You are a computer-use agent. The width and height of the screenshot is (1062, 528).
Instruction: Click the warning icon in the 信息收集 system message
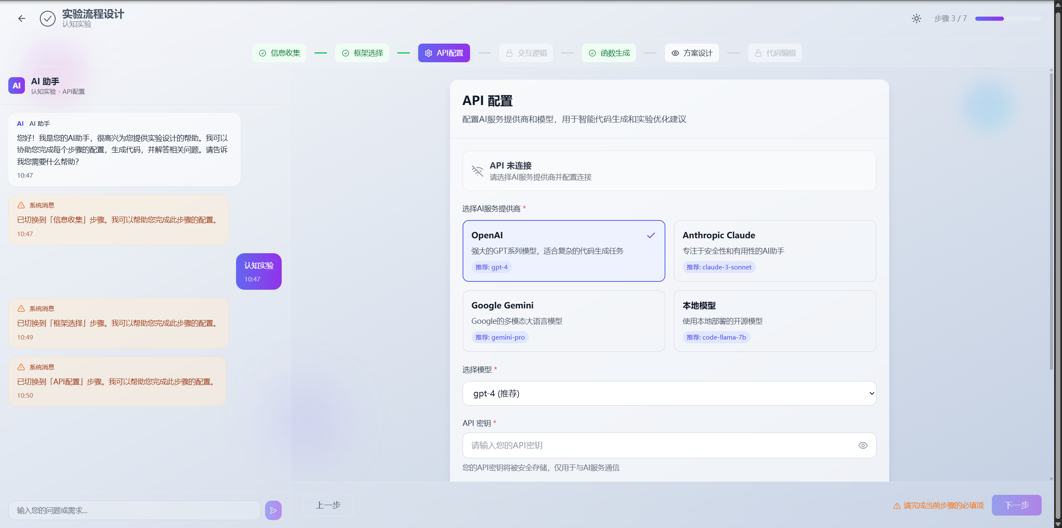tap(21, 205)
